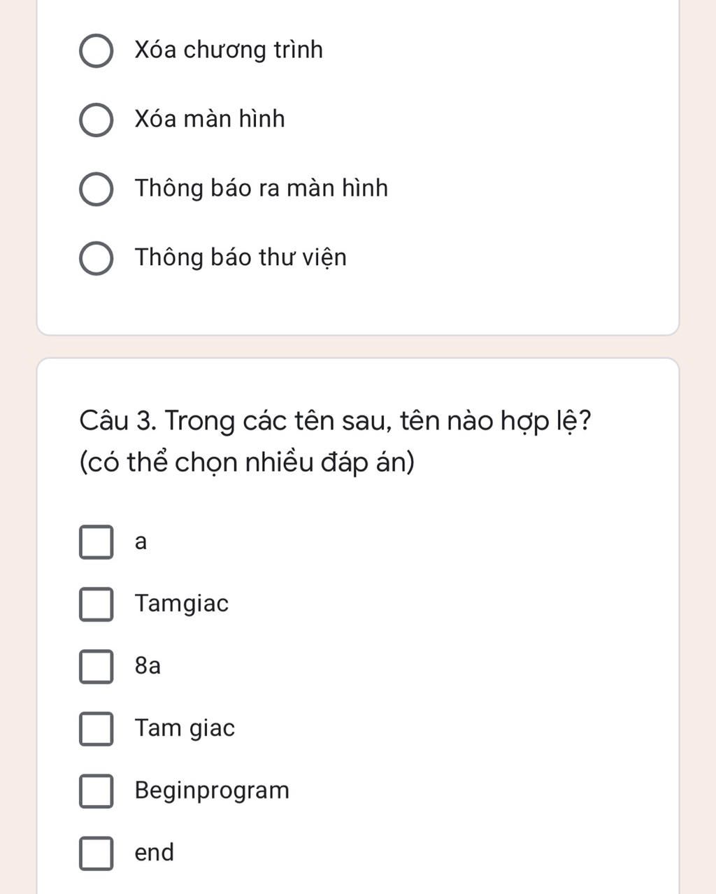Image resolution: width=716 pixels, height=894 pixels.
Task: Tick the 'Beginprogram' checkbox square
Action: click(96, 791)
